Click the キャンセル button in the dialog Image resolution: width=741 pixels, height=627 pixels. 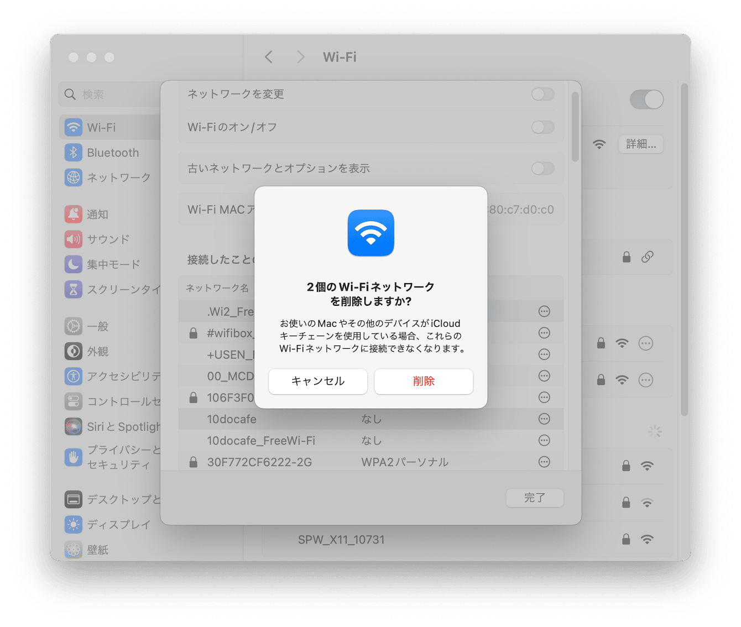point(318,382)
